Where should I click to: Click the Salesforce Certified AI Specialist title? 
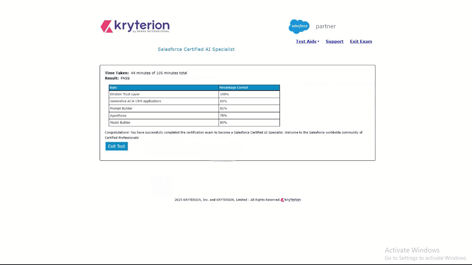point(196,49)
